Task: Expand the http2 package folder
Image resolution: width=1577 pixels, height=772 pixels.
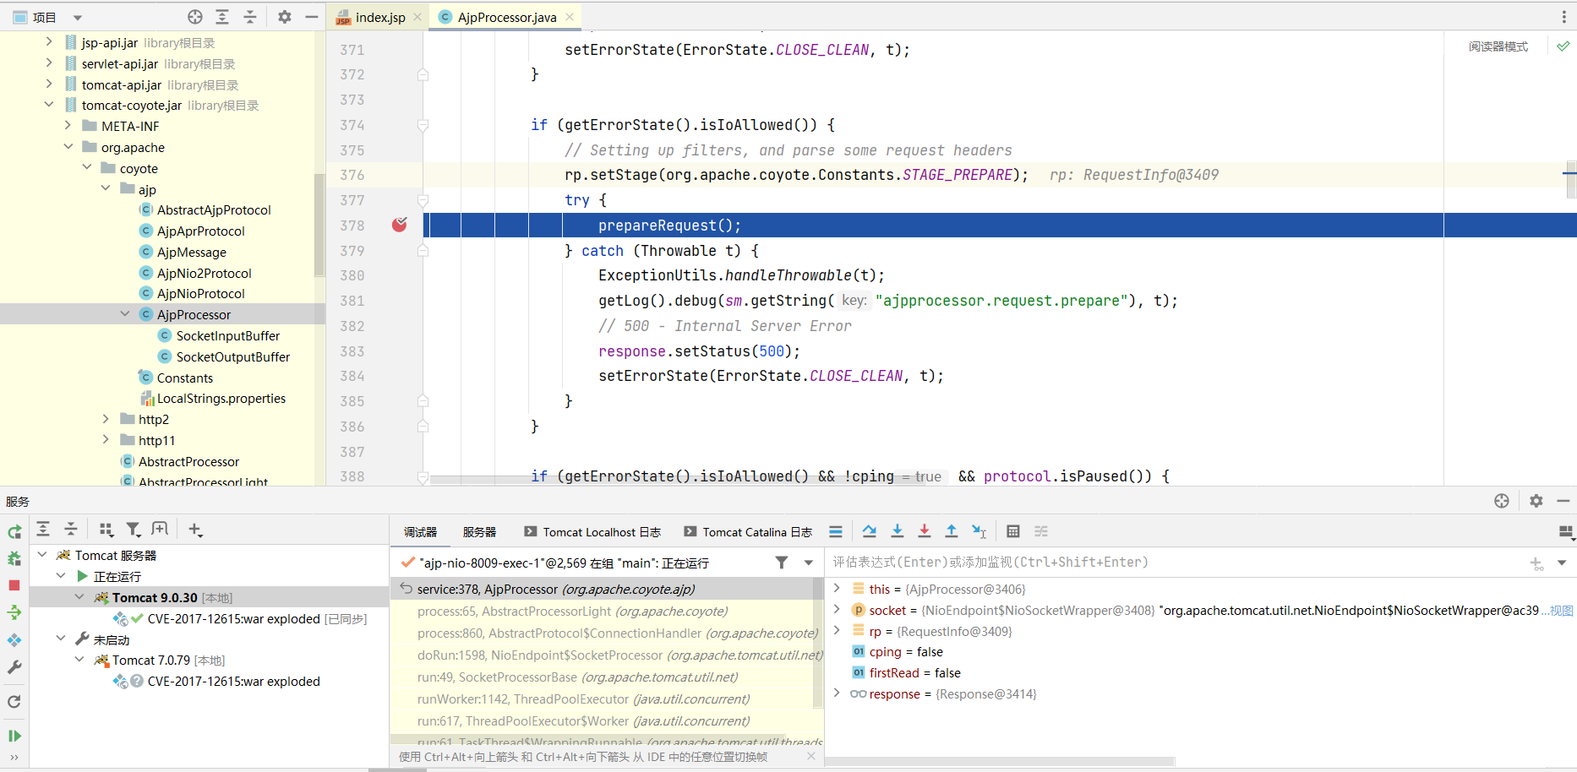Action: [106, 419]
